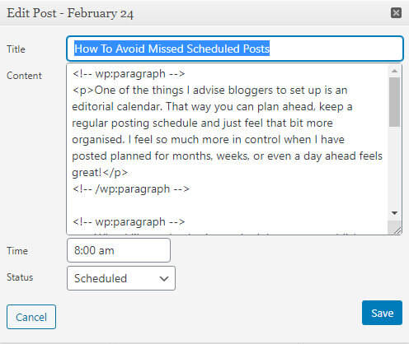Click the Title label
The width and height of the screenshot is (409, 344).
pos(16,49)
